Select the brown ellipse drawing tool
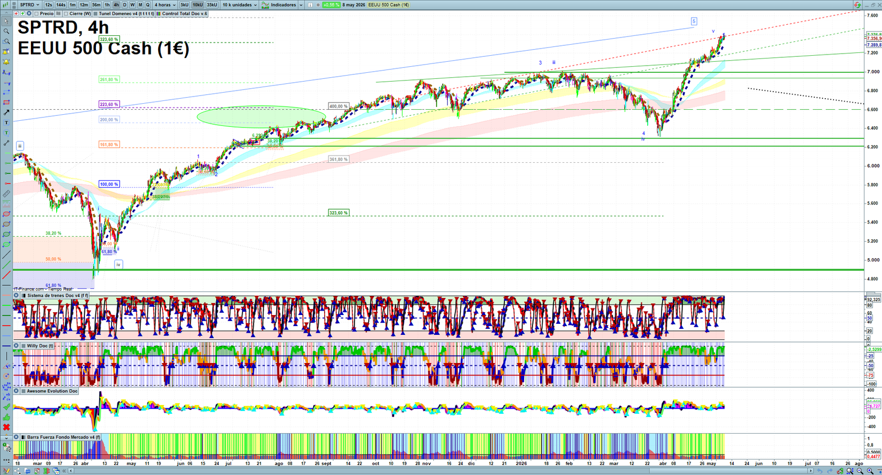Viewport: 882px width, 475px height. 7,225
